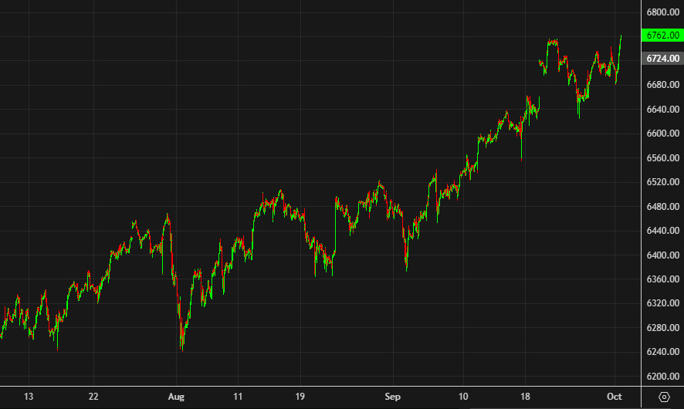Select the Sep marker on time axis
This screenshot has width=684, height=409.
393,397
